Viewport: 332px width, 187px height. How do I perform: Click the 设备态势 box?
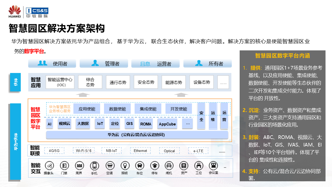click(202, 82)
